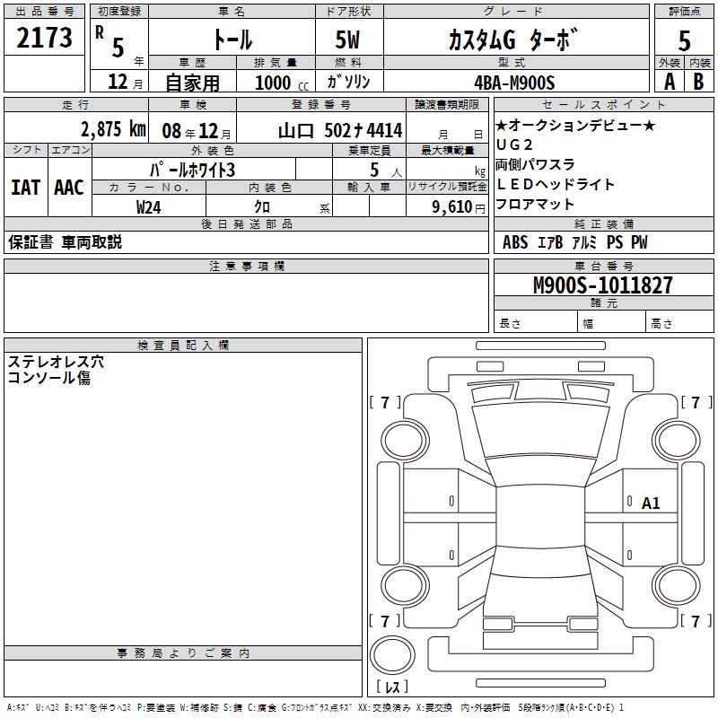
Task: Click the 車台番号 header
Action: pos(603,266)
